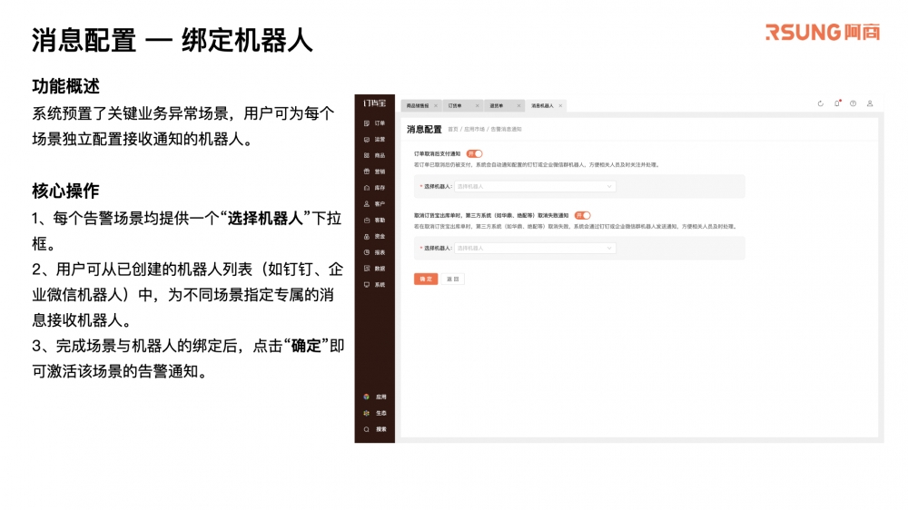Switch to the 退货单 tab

click(x=497, y=106)
